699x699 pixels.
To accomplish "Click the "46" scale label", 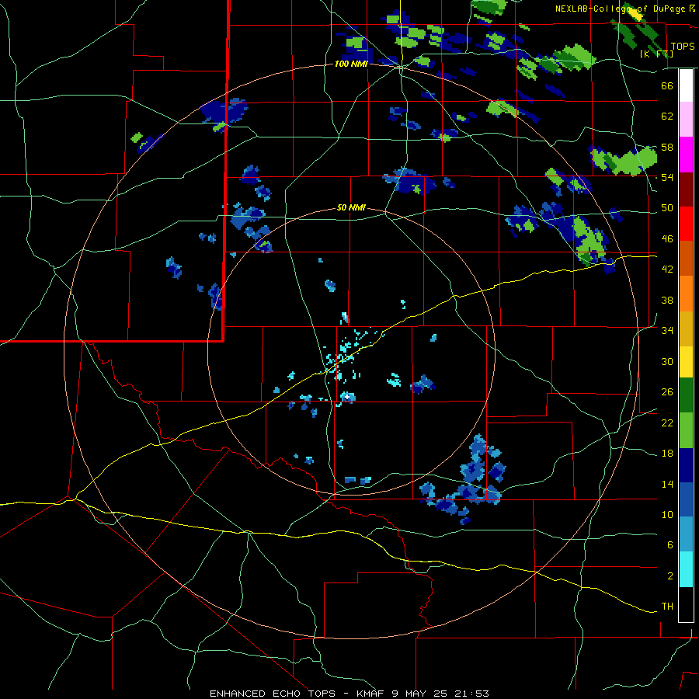I will (x=667, y=239).
